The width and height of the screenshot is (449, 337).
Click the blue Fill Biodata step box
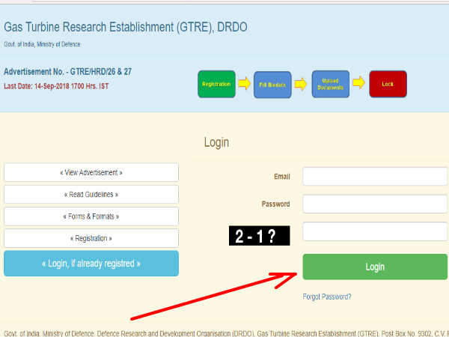(272, 85)
